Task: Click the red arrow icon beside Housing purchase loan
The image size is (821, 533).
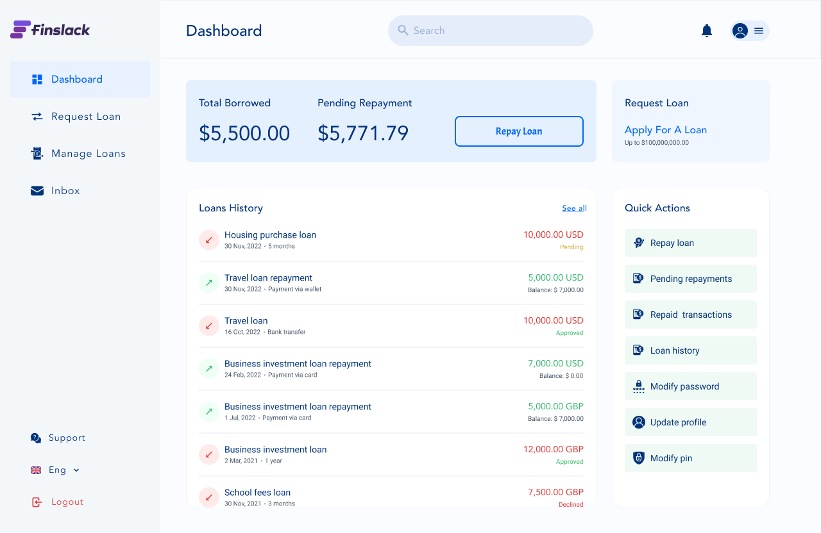Action: click(209, 240)
